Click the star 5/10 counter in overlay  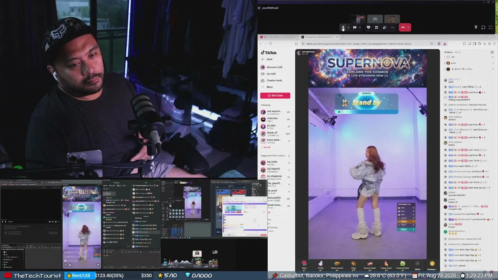coord(167,276)
